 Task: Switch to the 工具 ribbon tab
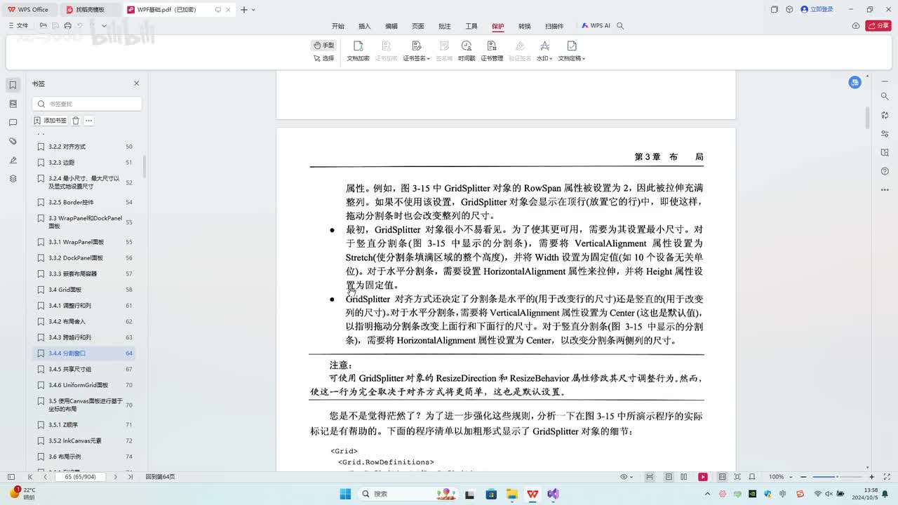pos(471,26)
